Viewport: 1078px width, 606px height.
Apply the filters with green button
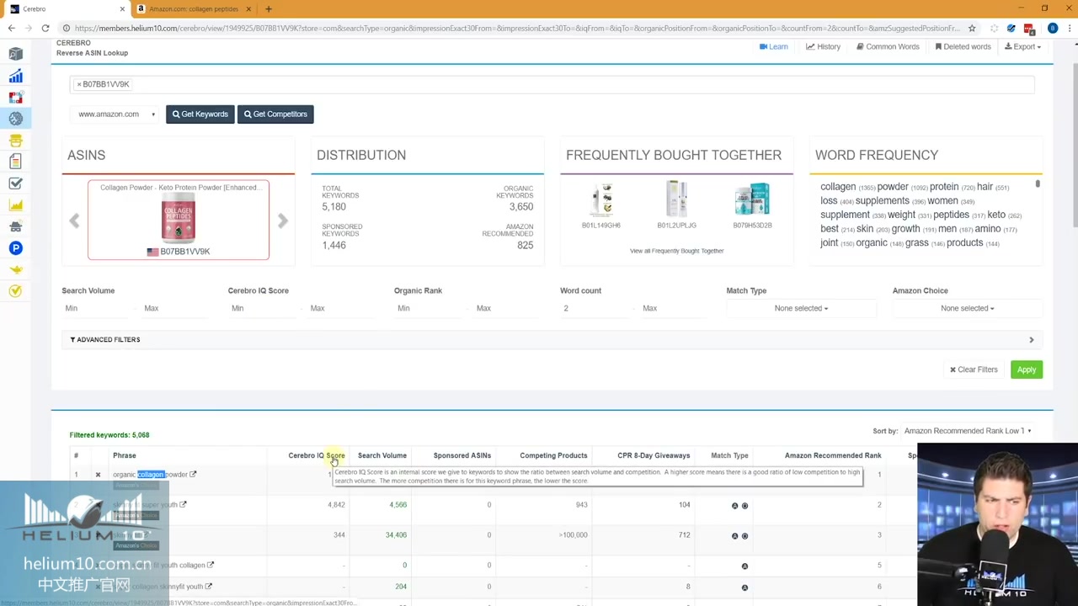[1027, 369]
